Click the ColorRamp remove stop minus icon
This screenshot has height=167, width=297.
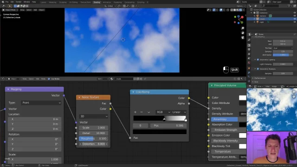click(x=141, y=112)
